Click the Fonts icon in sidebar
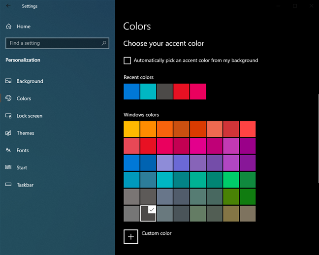Image resolution: width=319 pixels, height=255 pixels. (8, 150)
